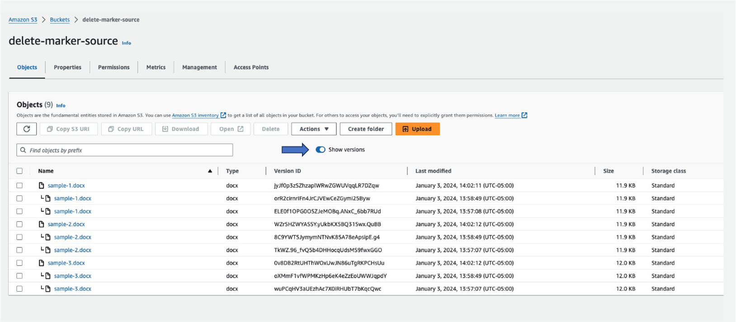This screenshot has height=322, width=736.
Task: Open sample-3.docx version modified 13:57:07
Action: pyautogui.click(x=72, y=289)
